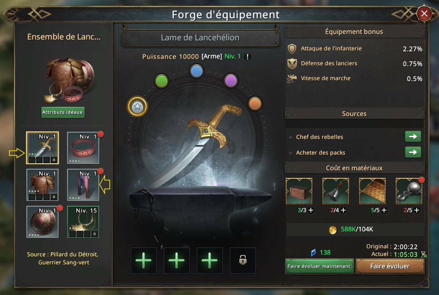Select the red belt equipment thumbnail

coord(83,148)
